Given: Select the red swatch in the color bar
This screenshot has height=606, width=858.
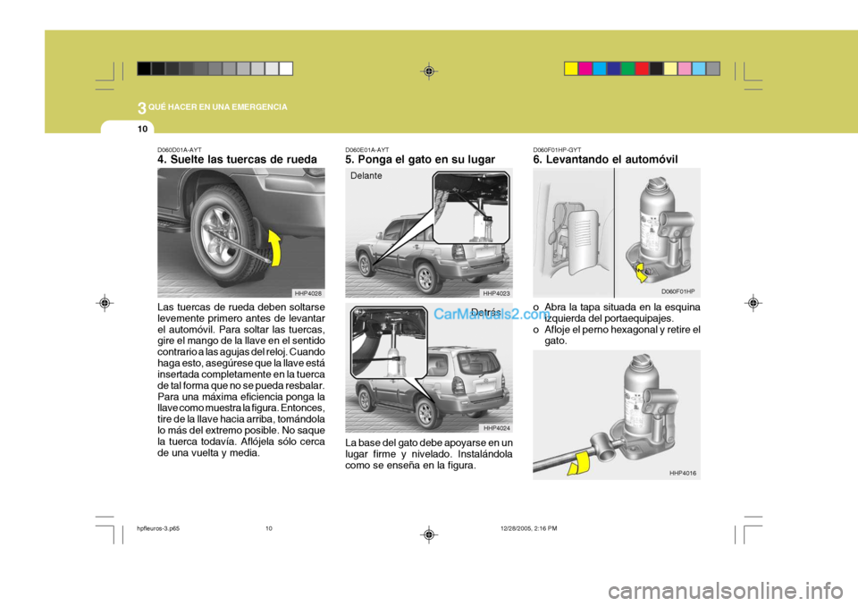Looking at the screenshot, I should [643, 69].
